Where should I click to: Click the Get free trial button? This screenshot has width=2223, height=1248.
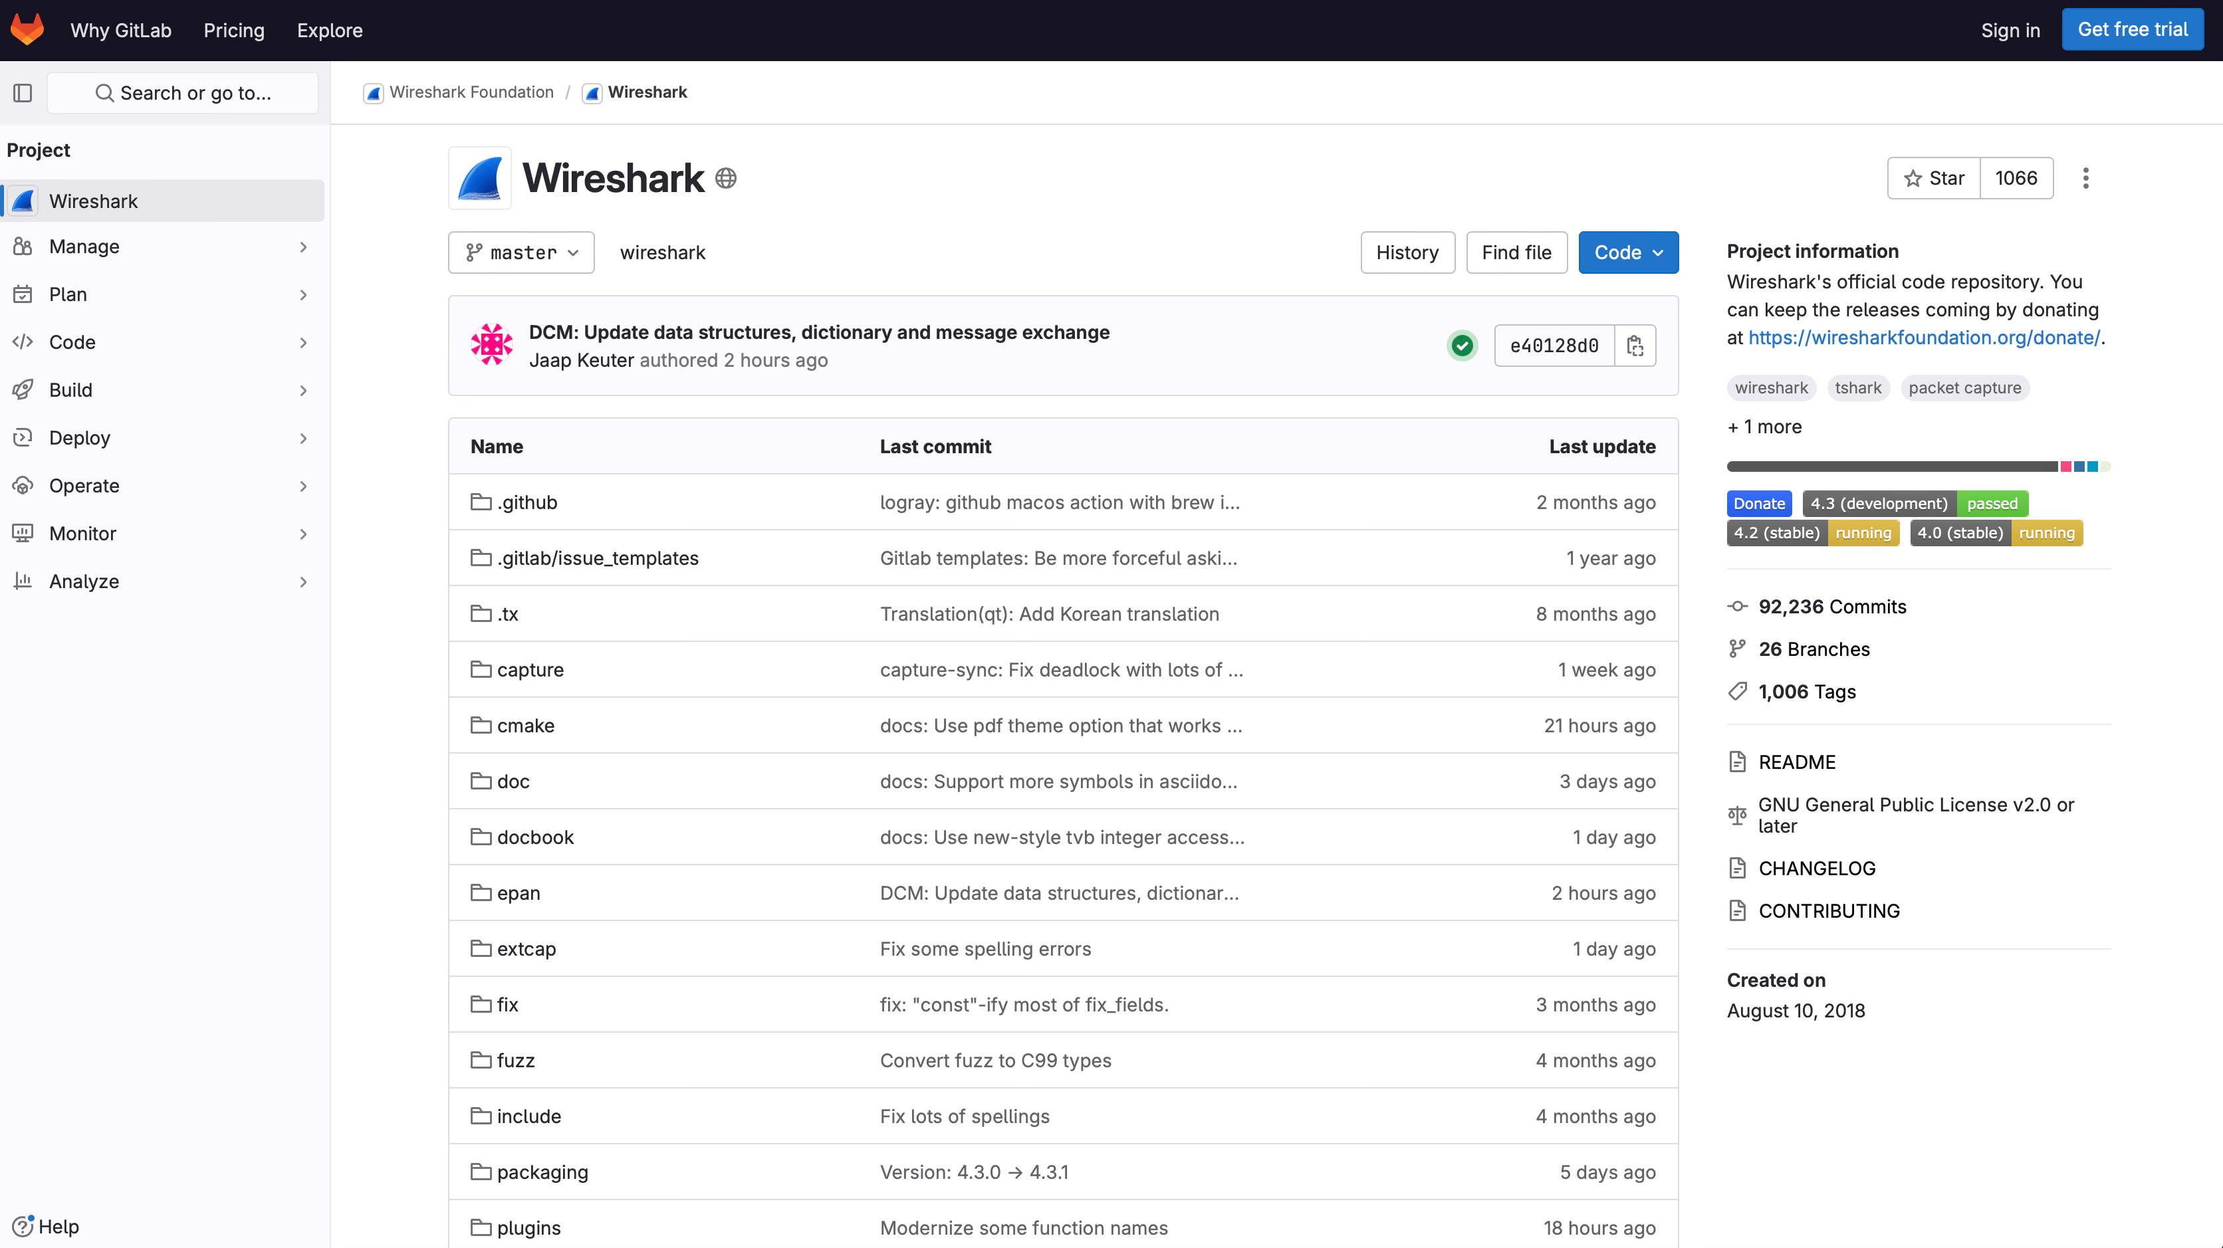click(2133, 29)
